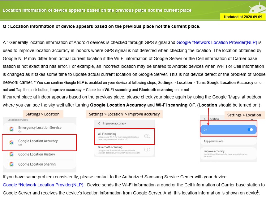
Task: Click Google icon beside Google Location Sharing
Action: [11, 164]
